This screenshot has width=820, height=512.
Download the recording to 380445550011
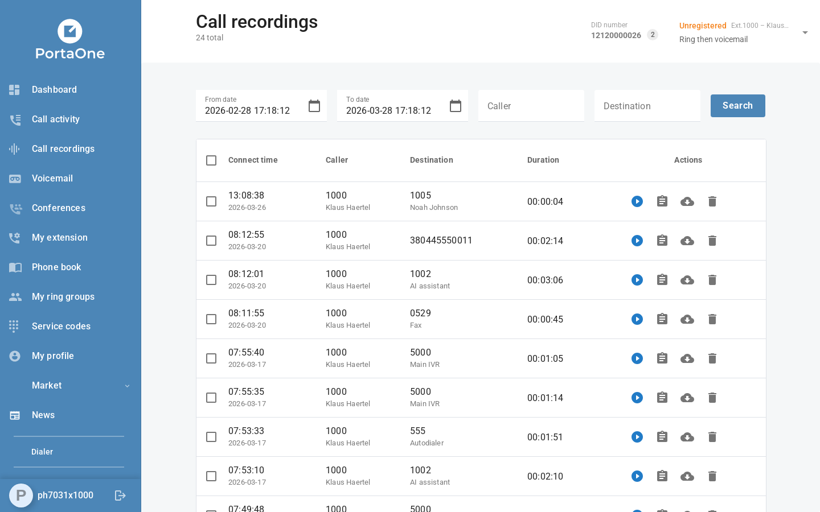[x=687, y=241]
